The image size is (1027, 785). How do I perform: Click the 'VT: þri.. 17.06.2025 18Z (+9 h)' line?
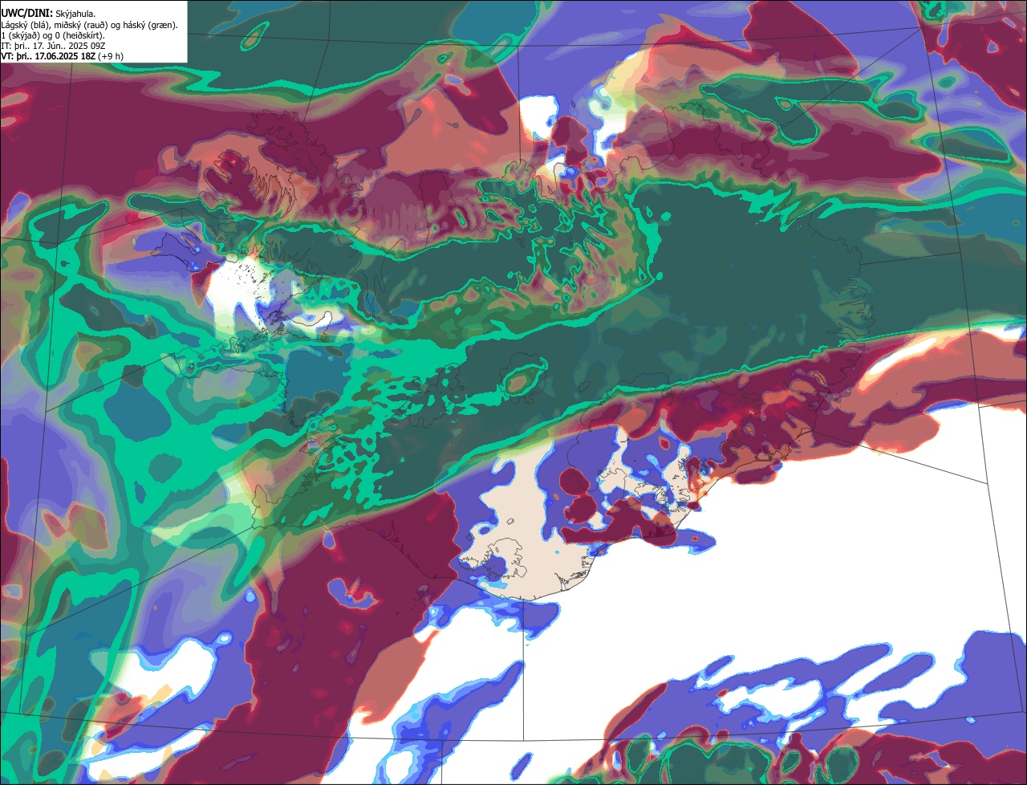(x=63, y=56)
